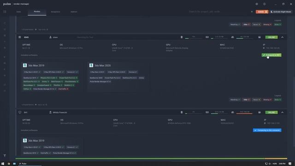Click the CPU usage icon in 041 row
This screenshot has width=295, height=166.
(182, 113)
